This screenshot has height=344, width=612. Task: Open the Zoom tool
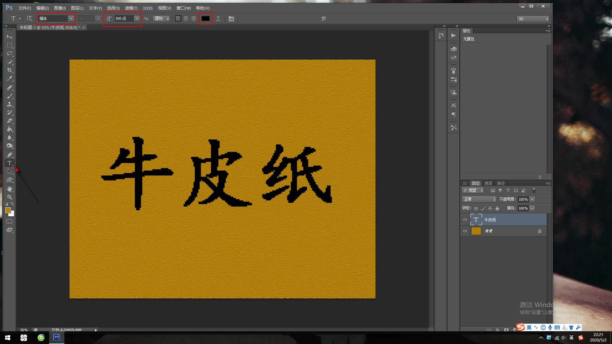point(10,197)
